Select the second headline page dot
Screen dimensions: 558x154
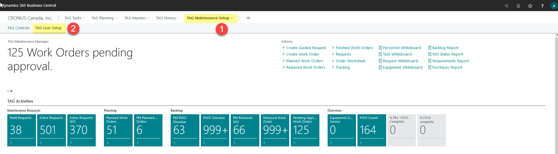(11, 91)
